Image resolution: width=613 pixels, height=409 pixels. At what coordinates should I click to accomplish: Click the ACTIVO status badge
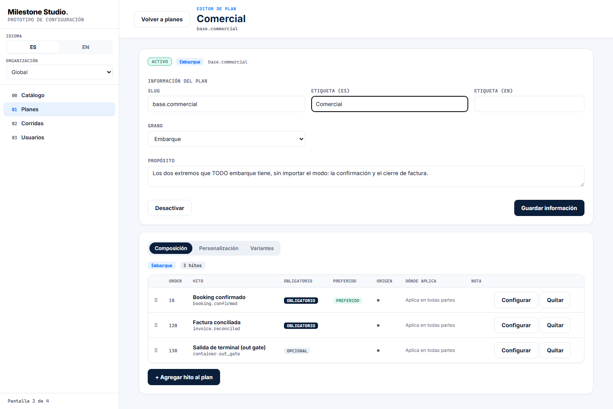[160, 62]
